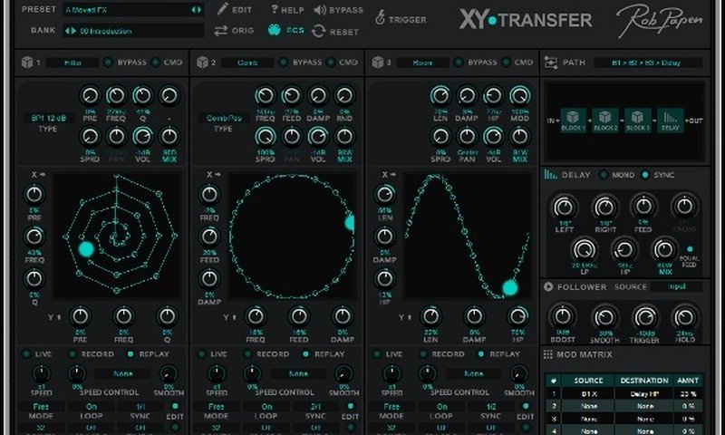Open the Follower Source input dropdown
The image size is (725, 435).
click(675, 287)
